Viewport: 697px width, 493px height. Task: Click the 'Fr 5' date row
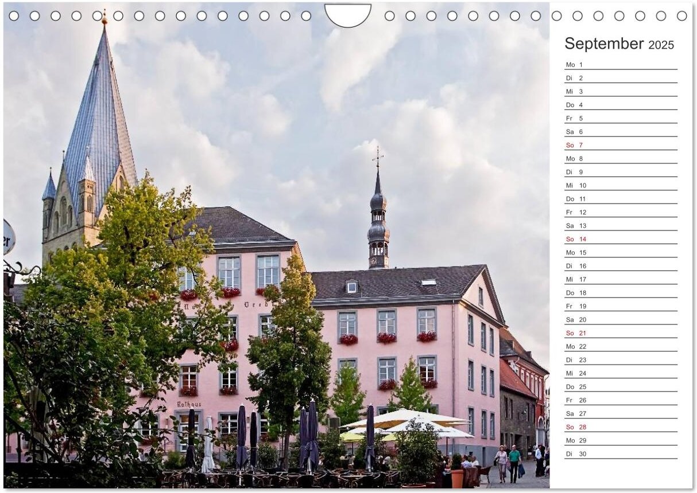click(621, 118)
